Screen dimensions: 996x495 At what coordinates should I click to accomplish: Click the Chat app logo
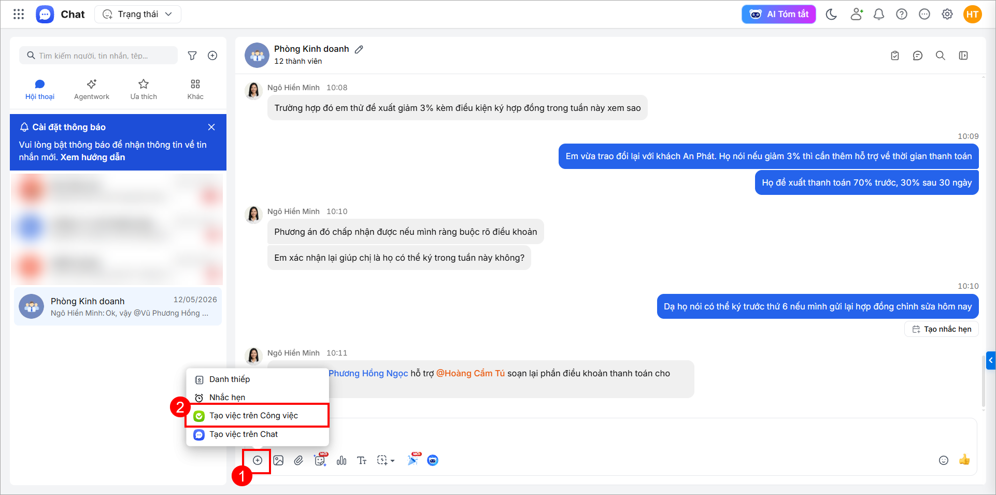pos(45,14)
